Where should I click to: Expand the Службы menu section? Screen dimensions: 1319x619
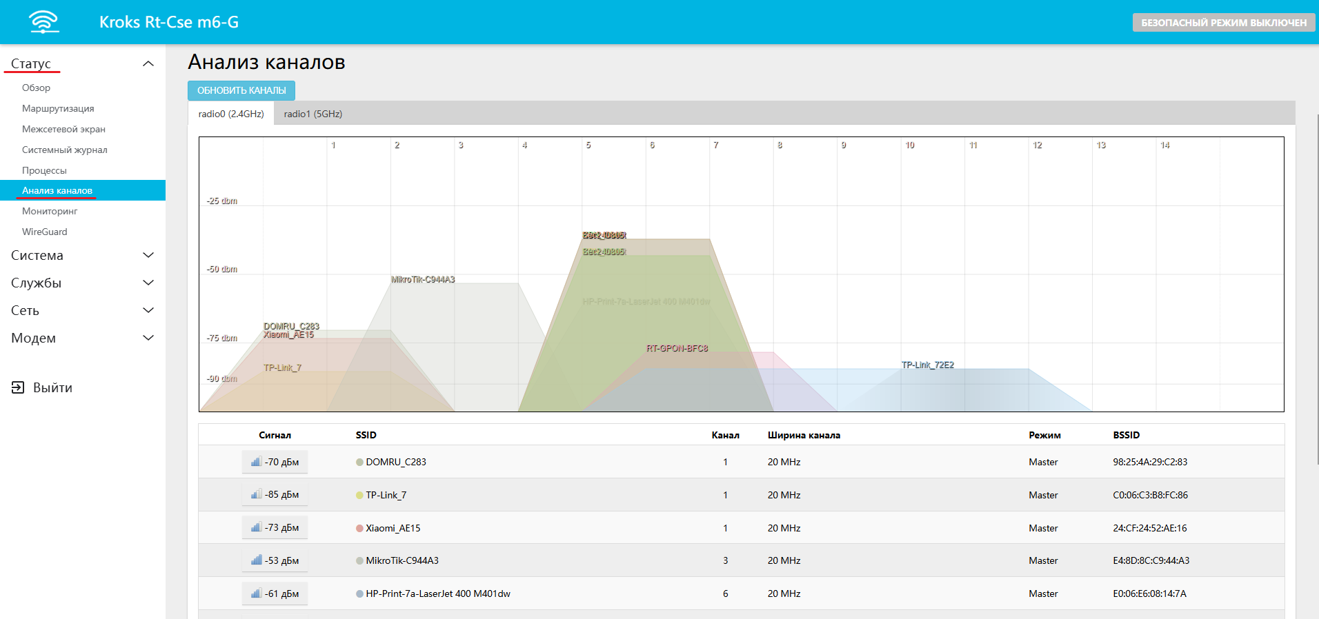pyautogui.click(x=148, y=283)
